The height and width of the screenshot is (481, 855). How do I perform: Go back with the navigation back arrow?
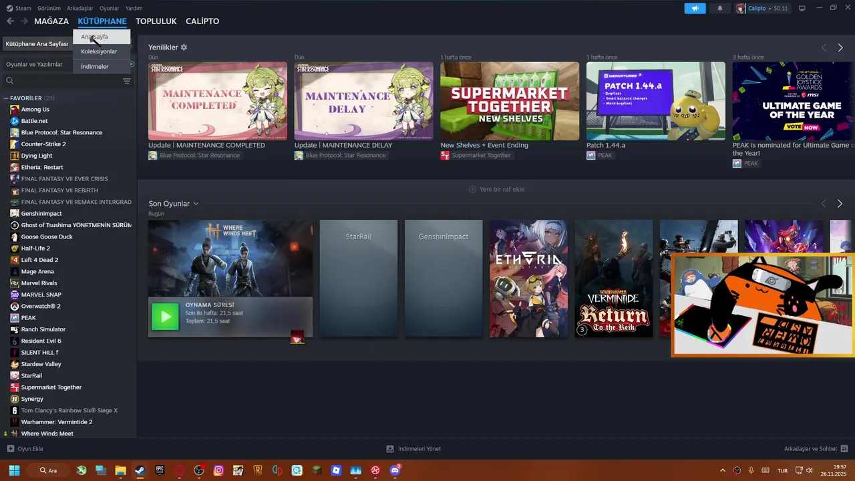(10, 21)
